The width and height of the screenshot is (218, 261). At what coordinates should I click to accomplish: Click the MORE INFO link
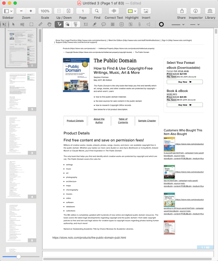[172, 94]
